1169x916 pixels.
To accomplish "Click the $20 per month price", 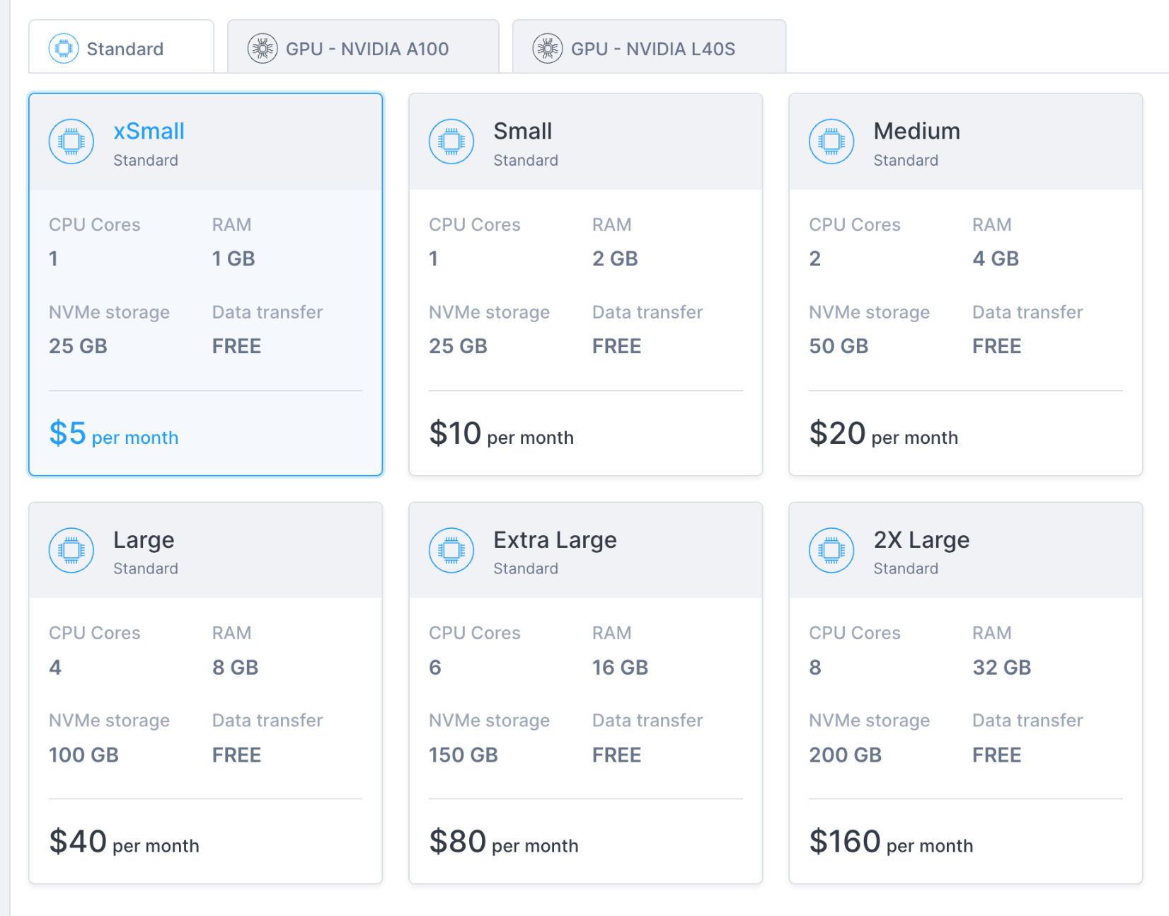I will [883, 434].
